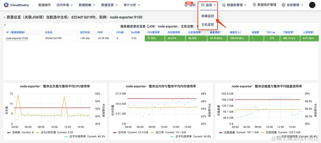Sort by the 磁盘写入* column header
Screen dimensions: 321x143
tap(235, 32)
